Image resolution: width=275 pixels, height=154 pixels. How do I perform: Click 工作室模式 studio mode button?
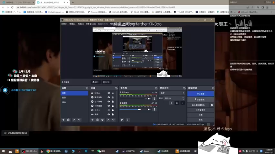pyautogui.click(x=200, y=110)
